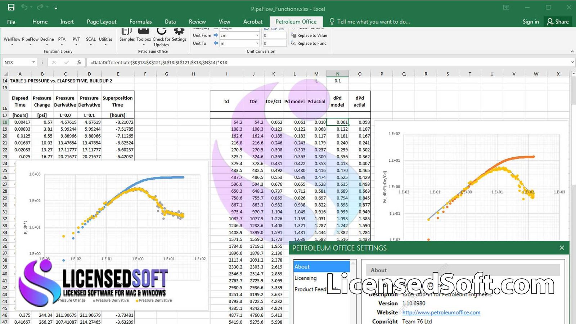Click the Unit From value input field
The width and height of the screenshot is (576, 324).
[275, 35]
